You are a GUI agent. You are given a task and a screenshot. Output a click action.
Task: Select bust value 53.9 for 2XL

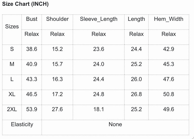point(32,109)
